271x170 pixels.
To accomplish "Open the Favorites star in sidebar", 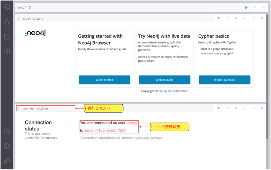I will coord(7,22).
